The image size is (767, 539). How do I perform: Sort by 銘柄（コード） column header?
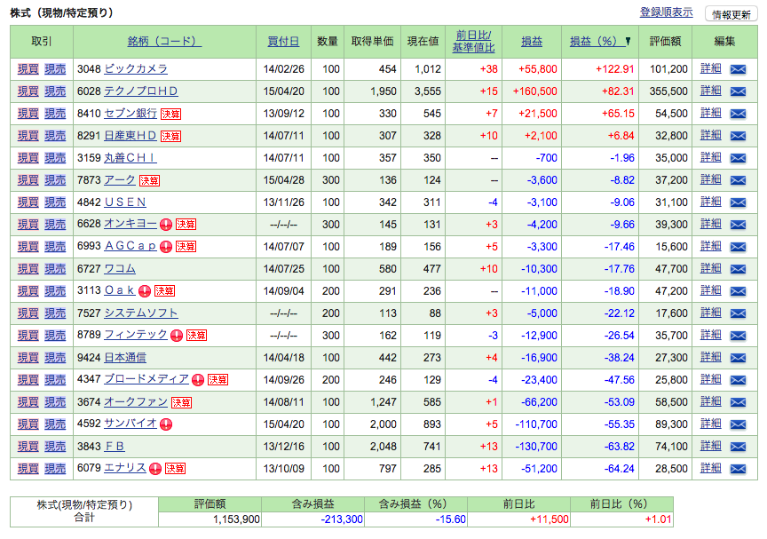click(x=164, y=42)
